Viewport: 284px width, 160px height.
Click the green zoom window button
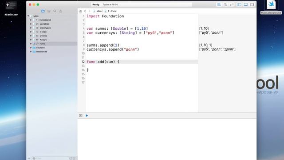pyautogui.click(x=38, y=5)
